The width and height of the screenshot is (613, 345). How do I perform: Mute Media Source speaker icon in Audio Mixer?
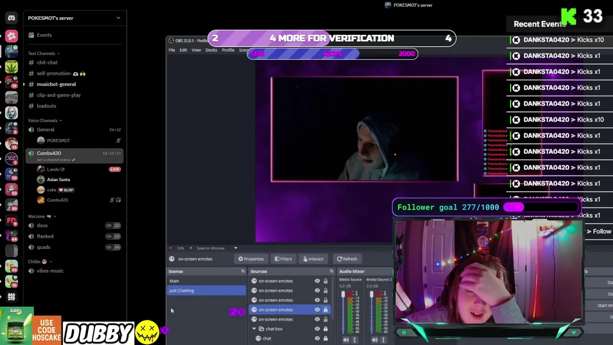click(346, 340)
